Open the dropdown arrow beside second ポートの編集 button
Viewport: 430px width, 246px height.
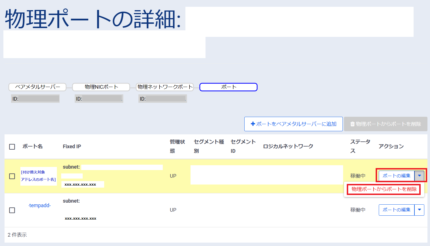click(x=420, y=210)
